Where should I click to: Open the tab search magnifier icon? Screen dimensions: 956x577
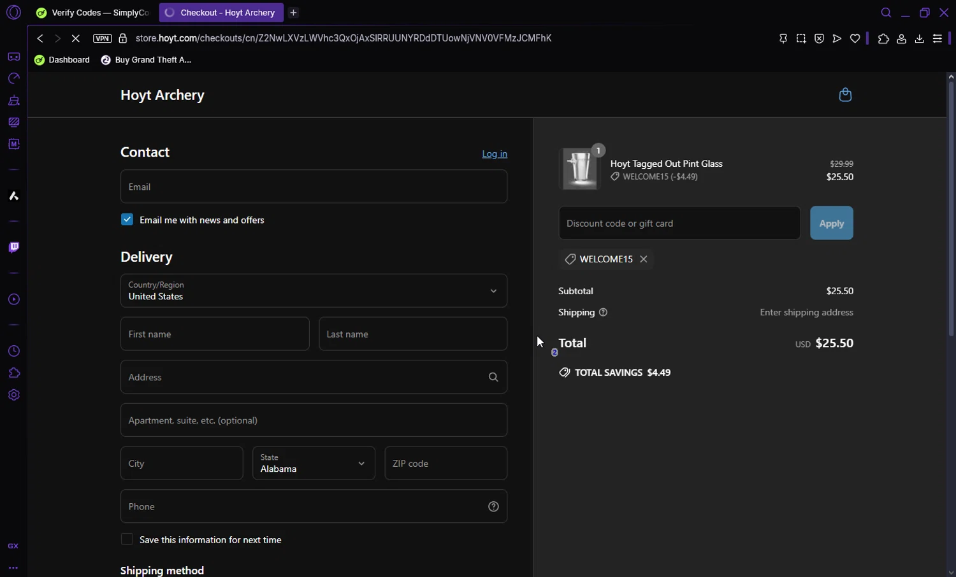click(886, 13)
